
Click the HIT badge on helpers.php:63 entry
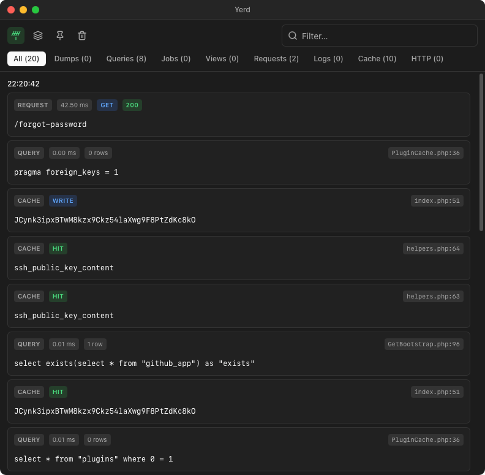click(x=58, y=296)
